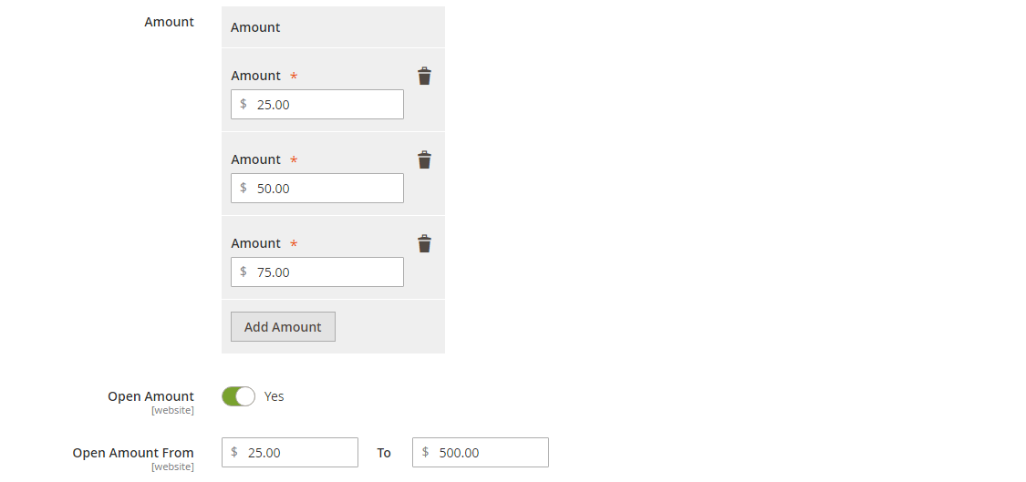Focus the first Amount row field showing 25.00
Screen dimensions: 1026x482
[326, 105]
